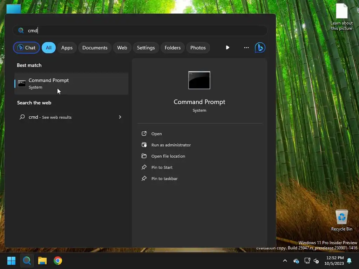This screenshot has width=359, height=269.
Task: Open the Bing Chat filter pill
Action: click(26, 48)
